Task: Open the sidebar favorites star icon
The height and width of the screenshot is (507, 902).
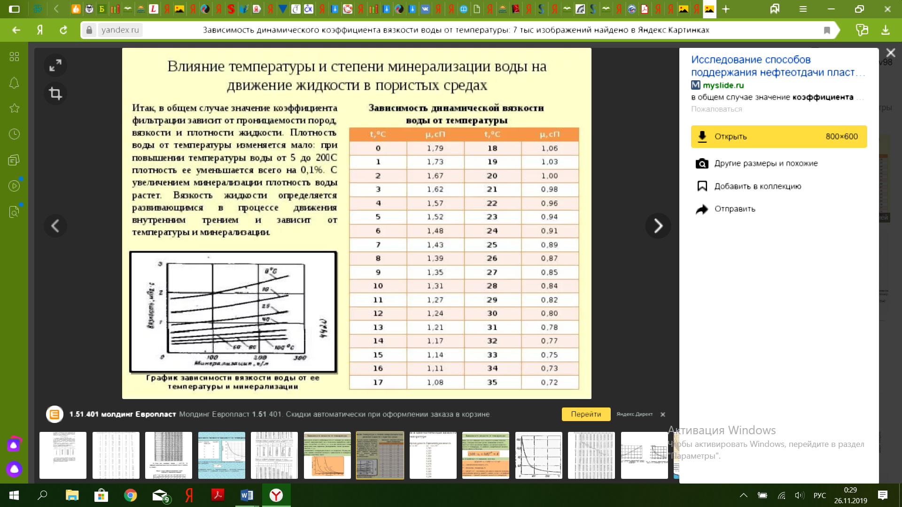Action: pyautogui.click(x=14, y=108)
